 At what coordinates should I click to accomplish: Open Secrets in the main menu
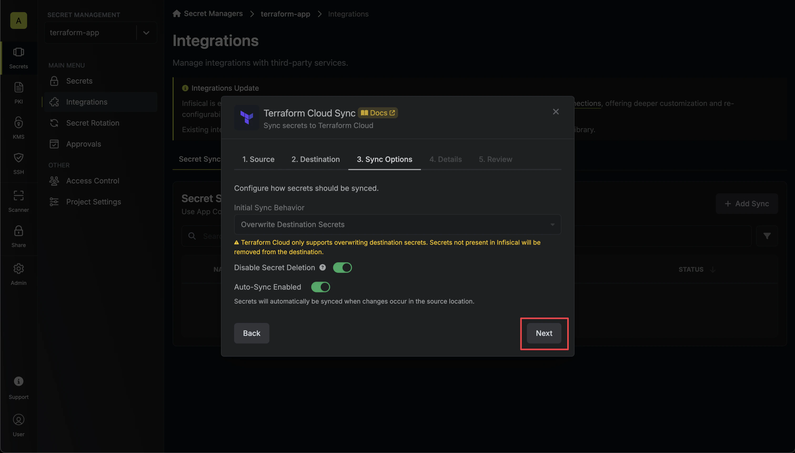[100, 81]
